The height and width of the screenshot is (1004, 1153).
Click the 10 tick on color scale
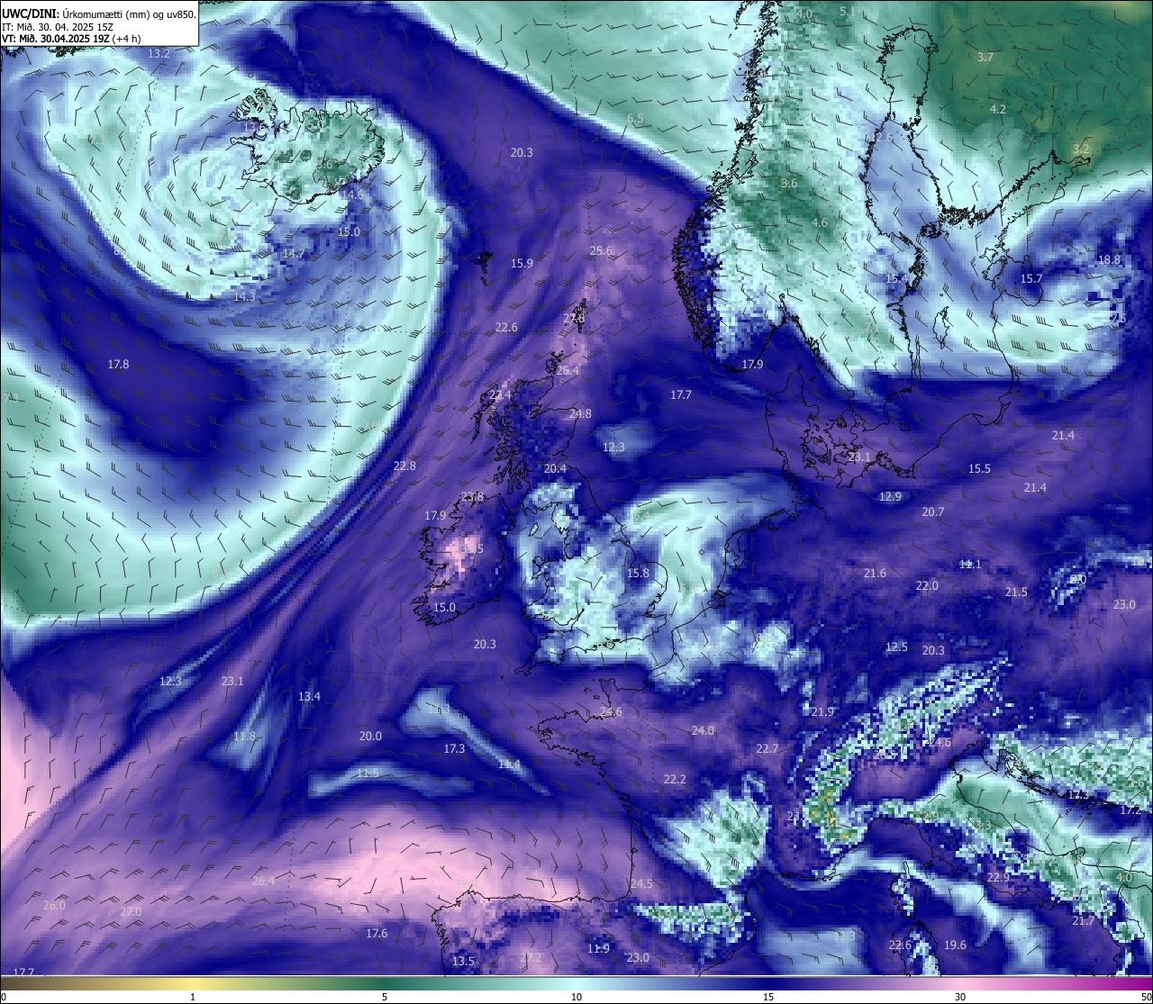pyautogui.click(x=576, y=997)
